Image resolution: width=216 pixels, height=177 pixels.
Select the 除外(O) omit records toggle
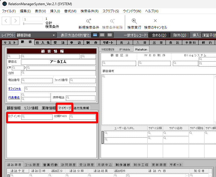coord(179,35)
